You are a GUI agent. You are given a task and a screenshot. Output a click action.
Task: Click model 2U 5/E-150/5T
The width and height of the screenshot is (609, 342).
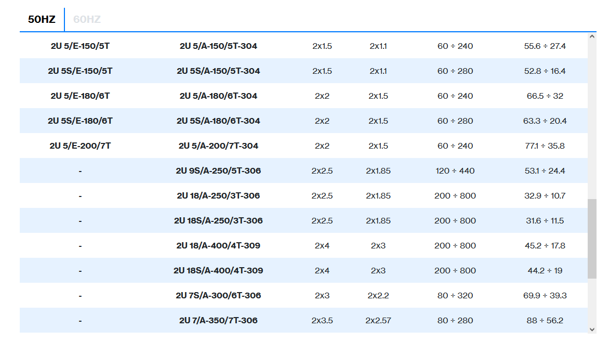tap(80, 46)
